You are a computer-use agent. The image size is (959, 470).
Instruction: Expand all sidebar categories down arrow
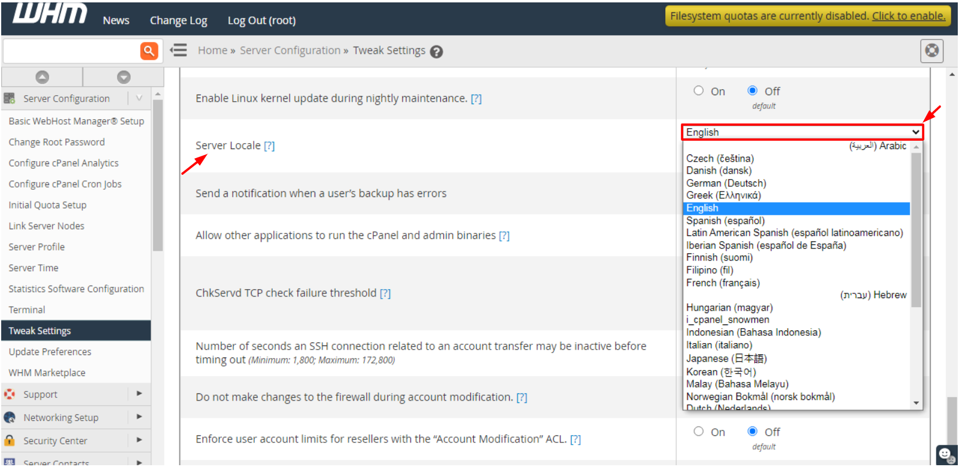coord(124,77)
